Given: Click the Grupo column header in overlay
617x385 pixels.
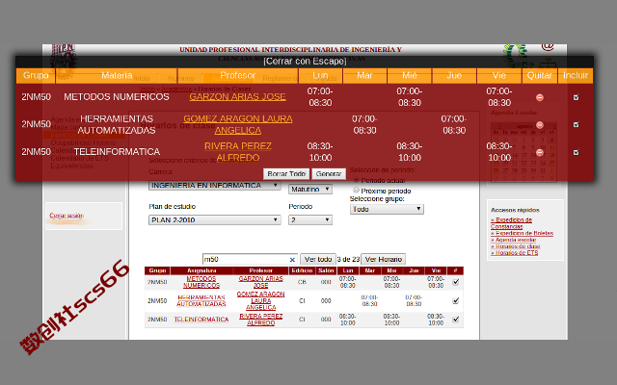Looking at the screenshot, I should [x=36, y=75].
